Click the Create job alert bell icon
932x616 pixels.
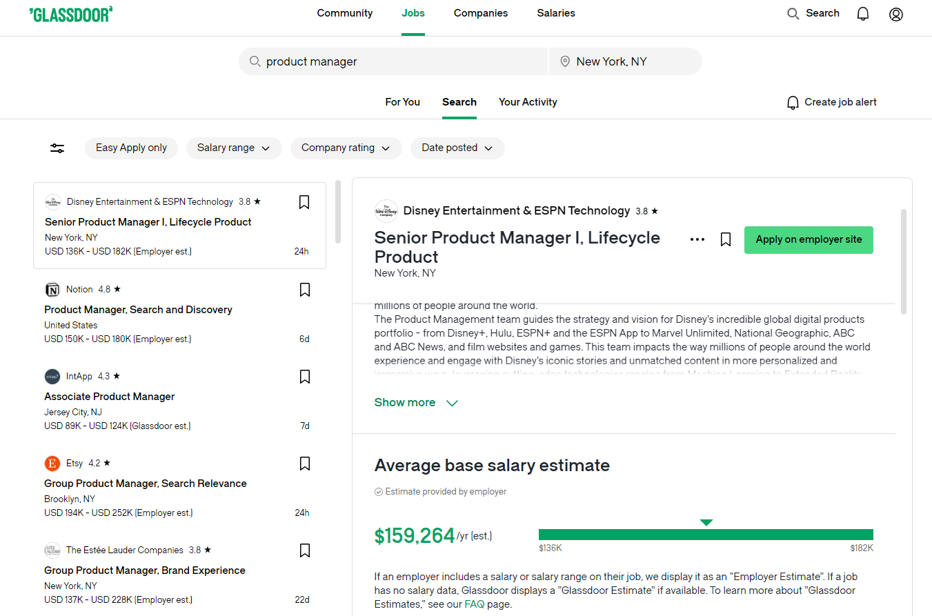[x=792, y=101]
